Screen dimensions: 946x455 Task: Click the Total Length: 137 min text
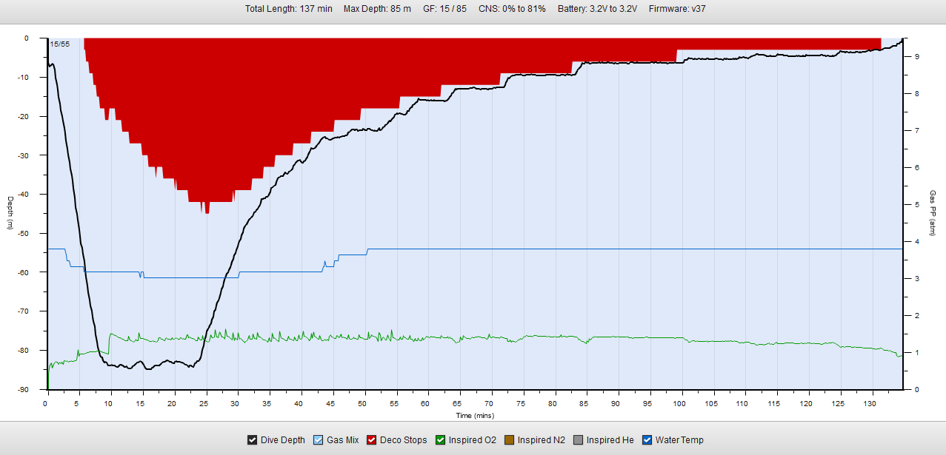289,9
